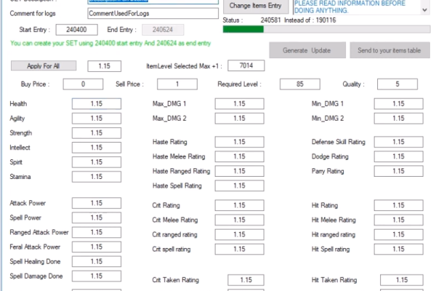Image resolution: width=436 pixels, height=291 pixels.
Task: Focus the Stamina multiplier input
Action: tap(96, 176)
